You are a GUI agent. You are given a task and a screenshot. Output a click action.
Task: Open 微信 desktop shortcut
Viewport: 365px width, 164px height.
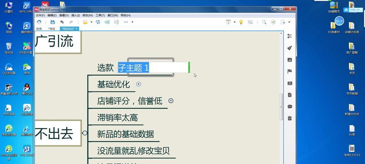point(27,69)
